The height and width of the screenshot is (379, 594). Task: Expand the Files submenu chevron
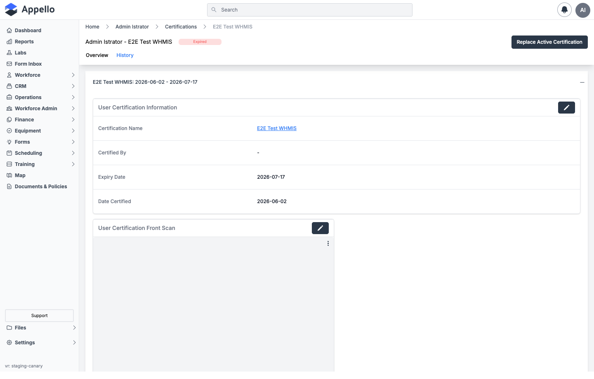[74, 328]
